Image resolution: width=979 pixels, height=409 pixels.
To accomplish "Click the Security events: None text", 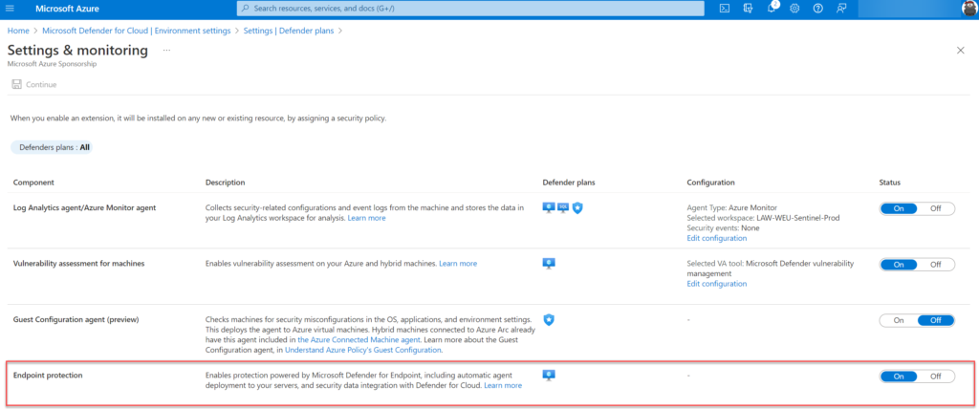I will coord(724,228).
